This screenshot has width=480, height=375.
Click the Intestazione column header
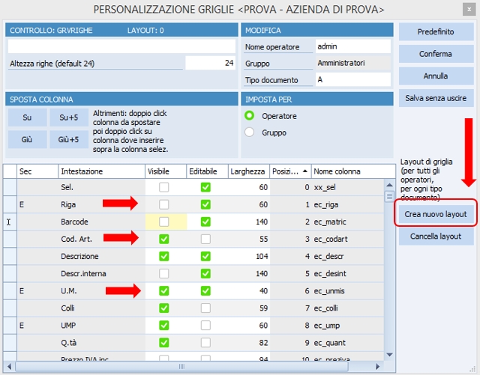[101, 171]
